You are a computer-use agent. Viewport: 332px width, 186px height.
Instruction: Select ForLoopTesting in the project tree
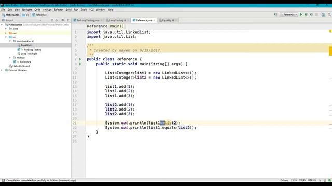coord(33,50)
